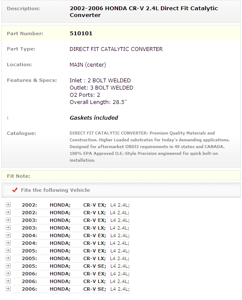The height and width of the screenshot is (300, 242).
Task: Click CR-V SE in the 2006 row
Action: tap(95, 289)
